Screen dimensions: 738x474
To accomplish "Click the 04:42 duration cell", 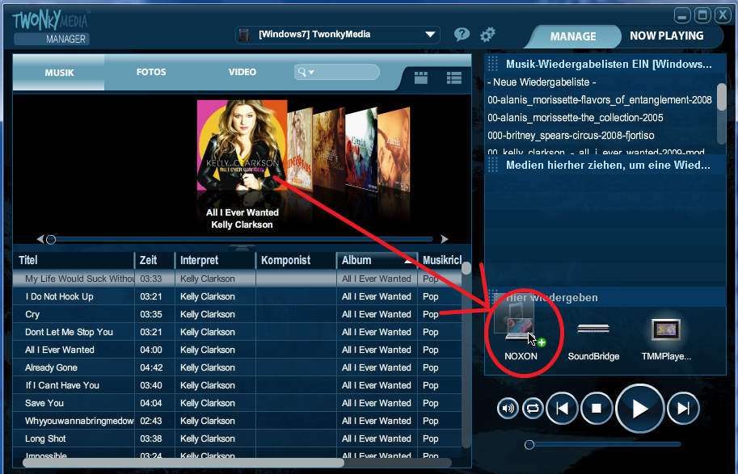I will [151, 367].
